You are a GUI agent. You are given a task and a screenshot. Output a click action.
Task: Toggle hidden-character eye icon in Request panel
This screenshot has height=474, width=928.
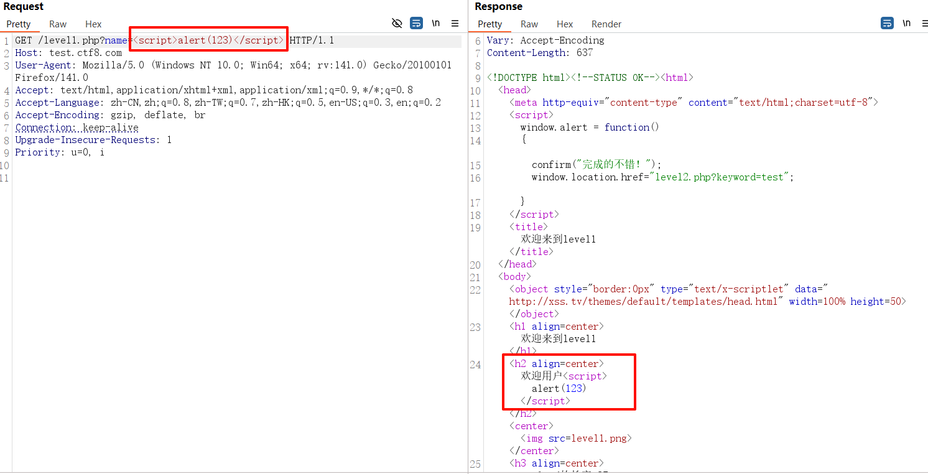click(x=397, y=23)
